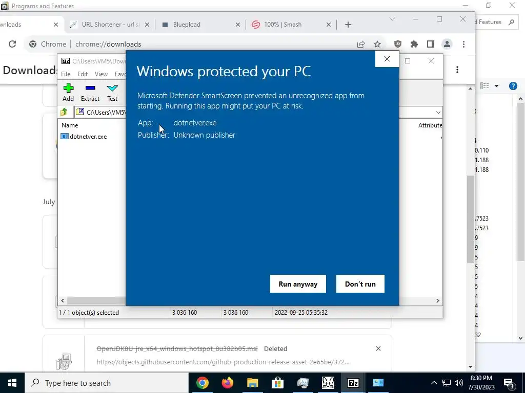Screen dimensions: 525x393
Task: Close the Windows protected your PC dialog
Action: 387,59
